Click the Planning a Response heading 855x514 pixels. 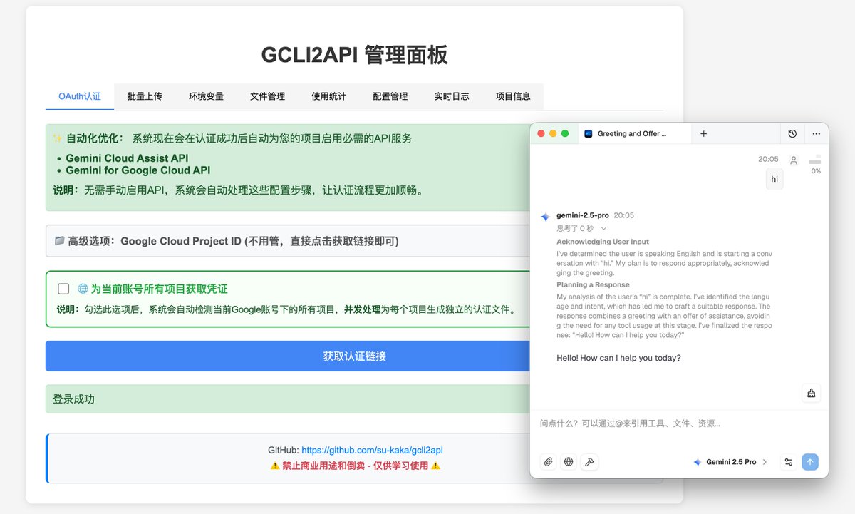pos(594,284)
